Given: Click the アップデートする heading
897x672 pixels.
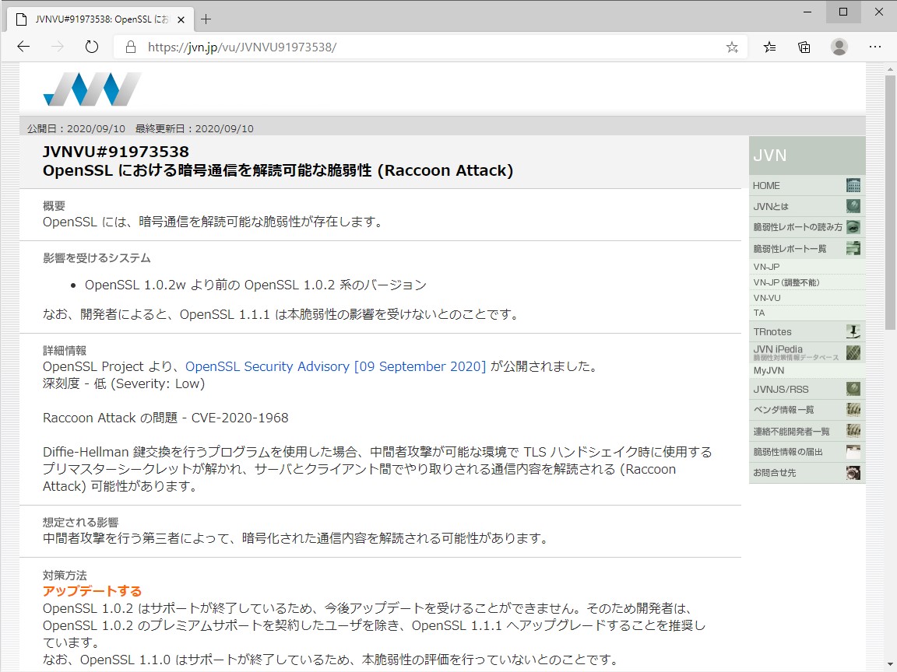Looking at the screenshot, I should click(x=92, y=591).
